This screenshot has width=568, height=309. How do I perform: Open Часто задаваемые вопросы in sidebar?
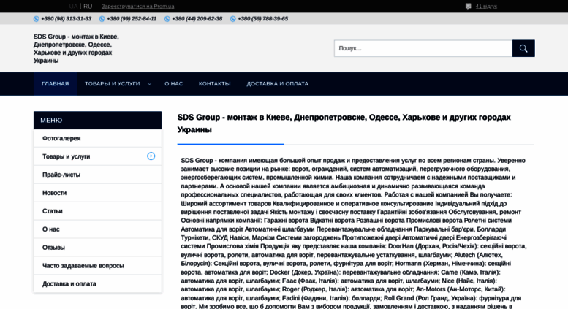[x=97, y=266]
